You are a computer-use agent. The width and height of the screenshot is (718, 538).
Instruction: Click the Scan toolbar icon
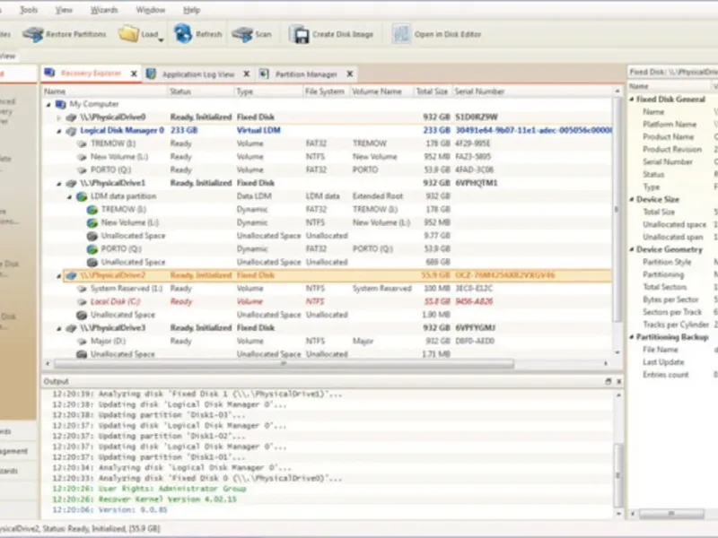pos(241,35)
